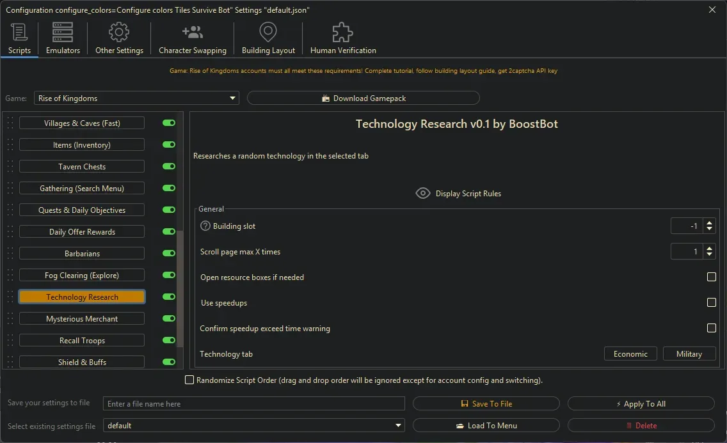
Task: Click the Human Verification puzzle icon
Action: click(342, 31)
